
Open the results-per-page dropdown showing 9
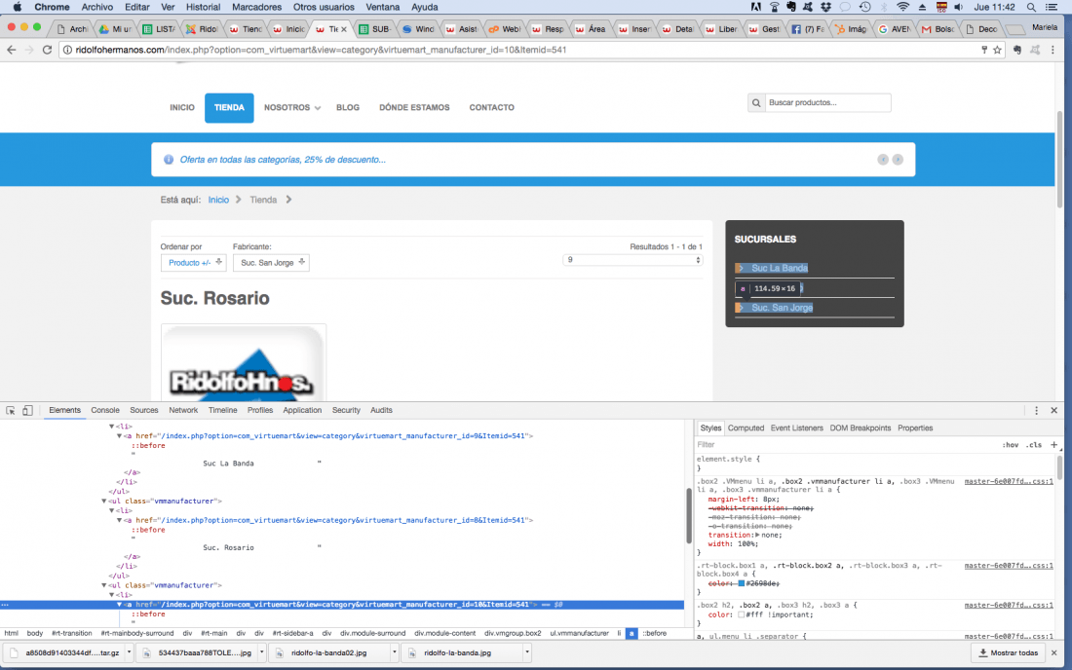632,260
